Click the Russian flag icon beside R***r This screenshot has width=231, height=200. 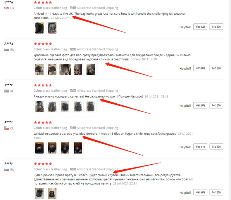pyautogui.click(x=7, y=170)
